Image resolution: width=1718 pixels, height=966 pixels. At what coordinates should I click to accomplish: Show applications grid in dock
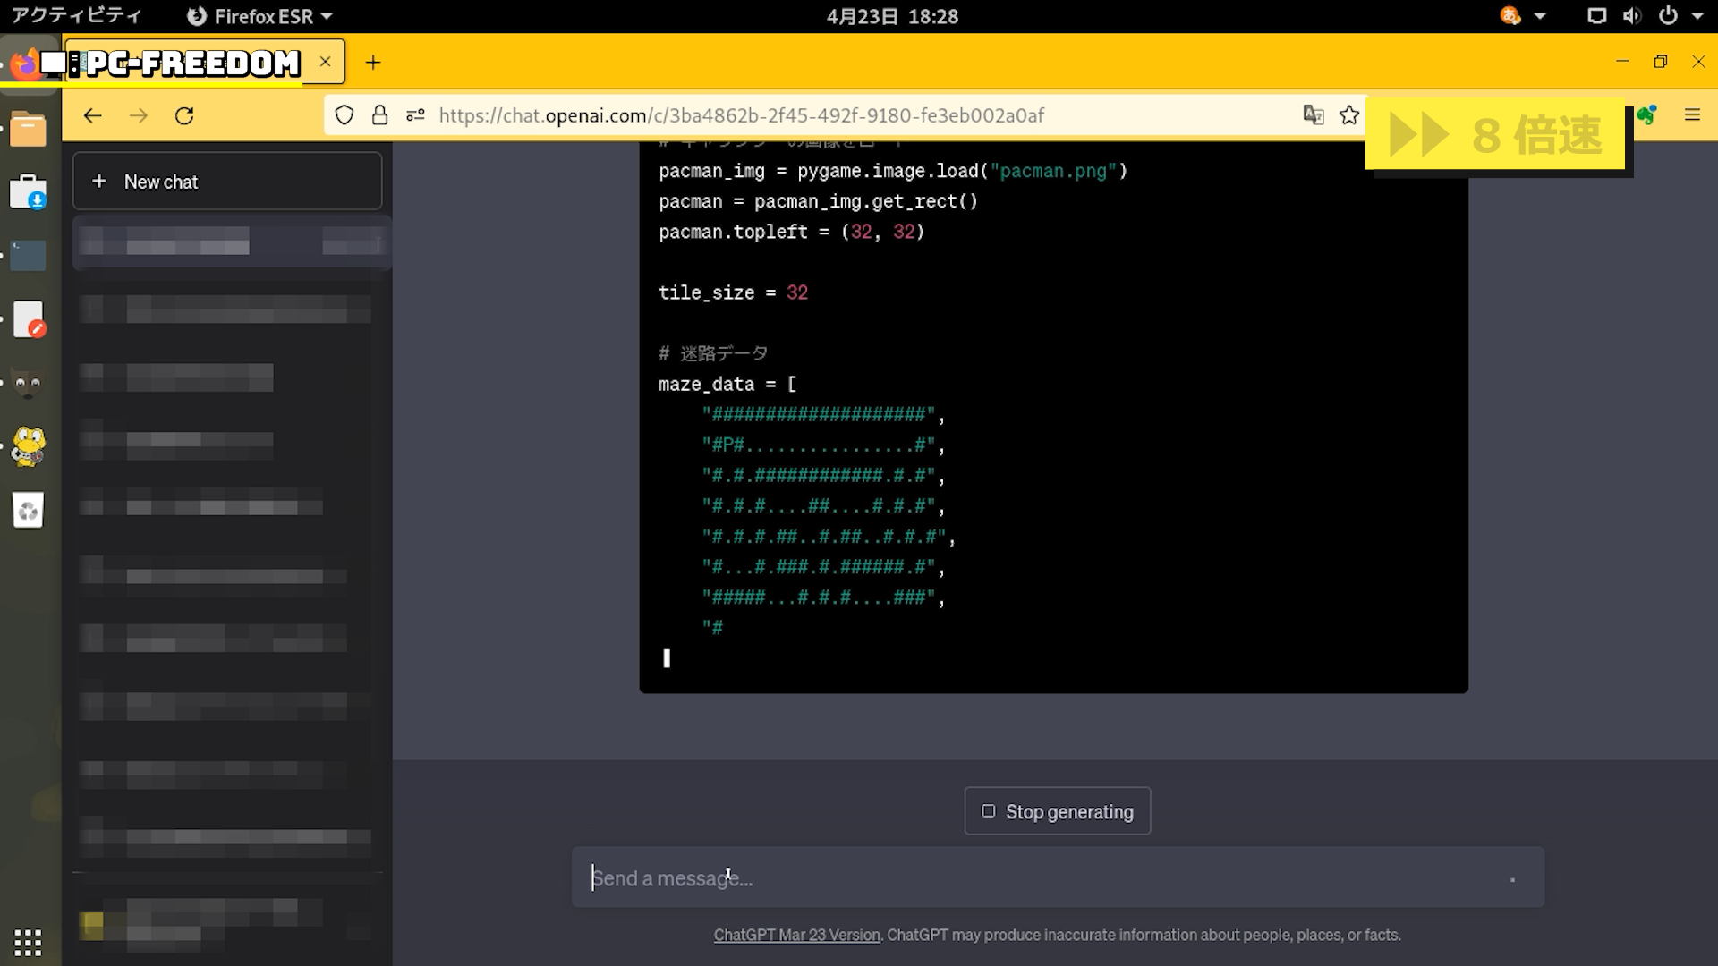coord(28,942)
